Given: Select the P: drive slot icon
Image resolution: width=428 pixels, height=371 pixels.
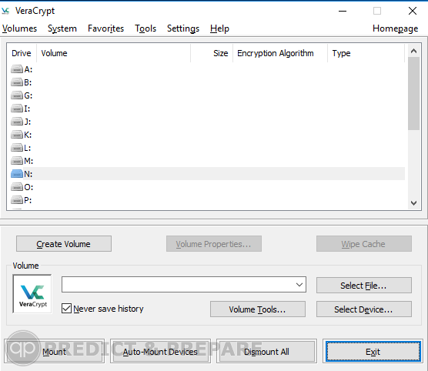Looking at the screenshot, I should tap(17, 200).
